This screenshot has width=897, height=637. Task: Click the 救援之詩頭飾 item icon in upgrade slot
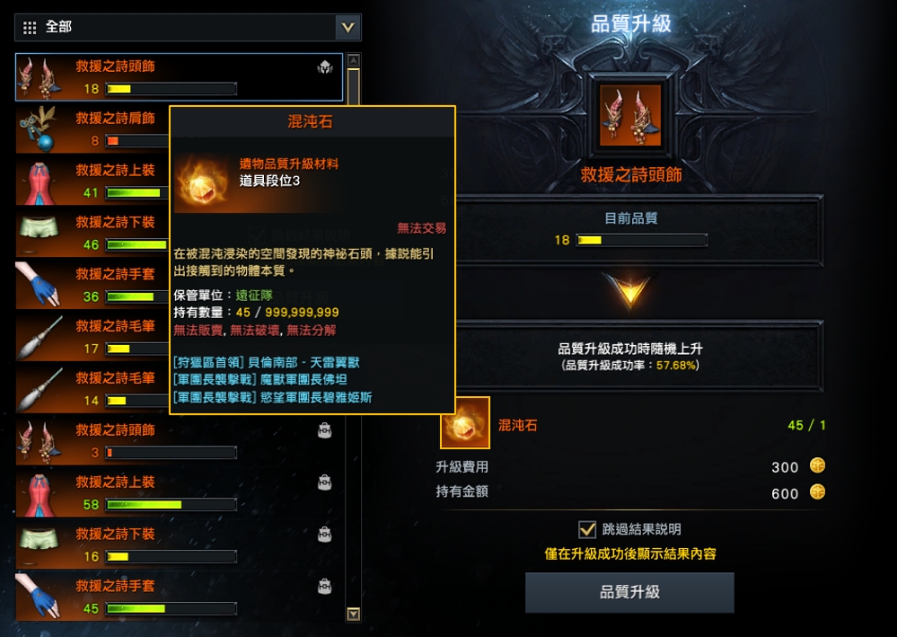[629, 115]
